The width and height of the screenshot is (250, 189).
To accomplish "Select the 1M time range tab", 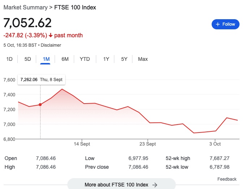I will 46,59.
